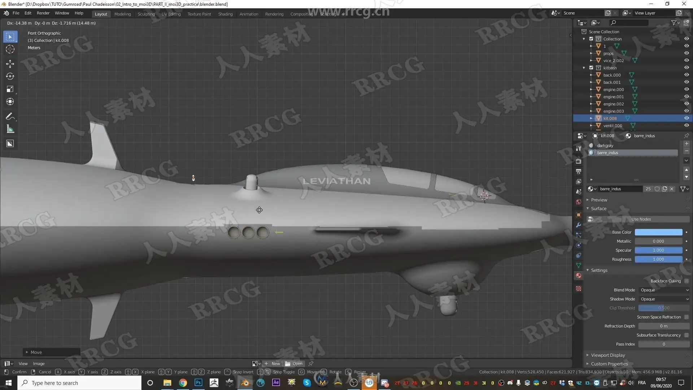
Task: Open the Render menu
Action: click(x=43, y=13)
